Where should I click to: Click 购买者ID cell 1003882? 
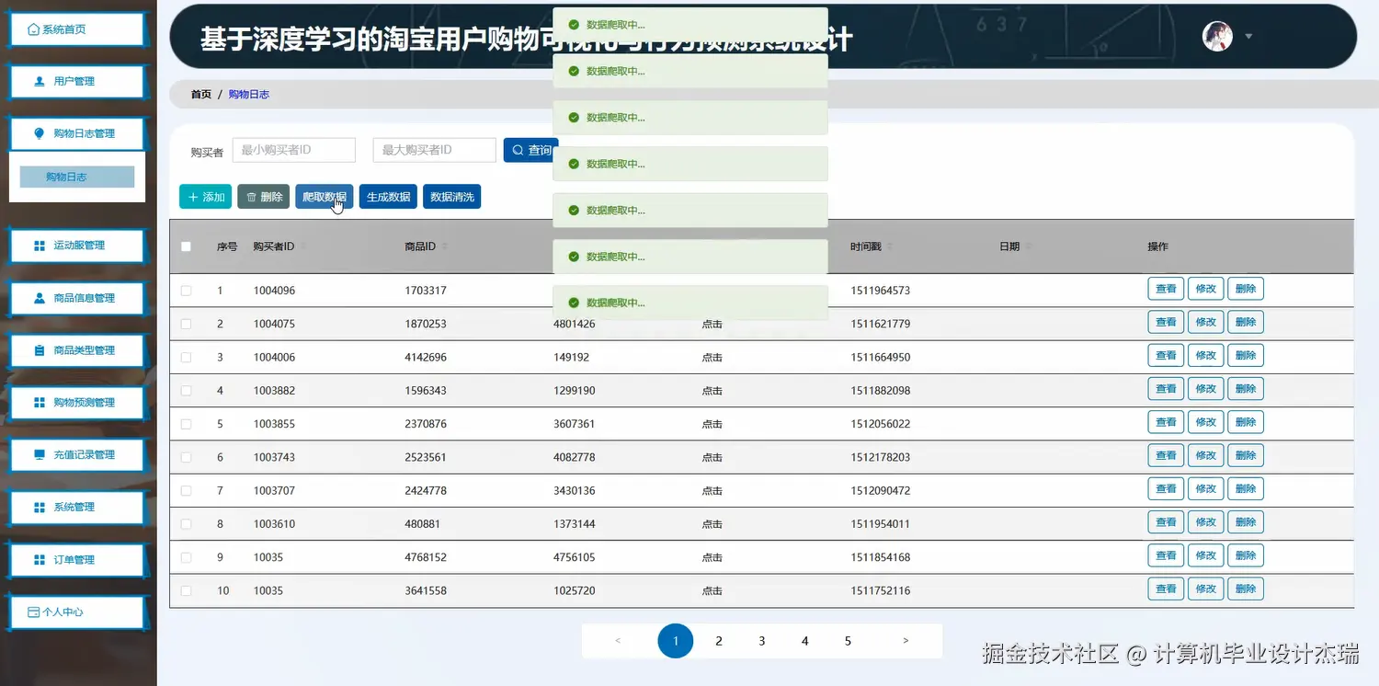(x=275, y=391)
